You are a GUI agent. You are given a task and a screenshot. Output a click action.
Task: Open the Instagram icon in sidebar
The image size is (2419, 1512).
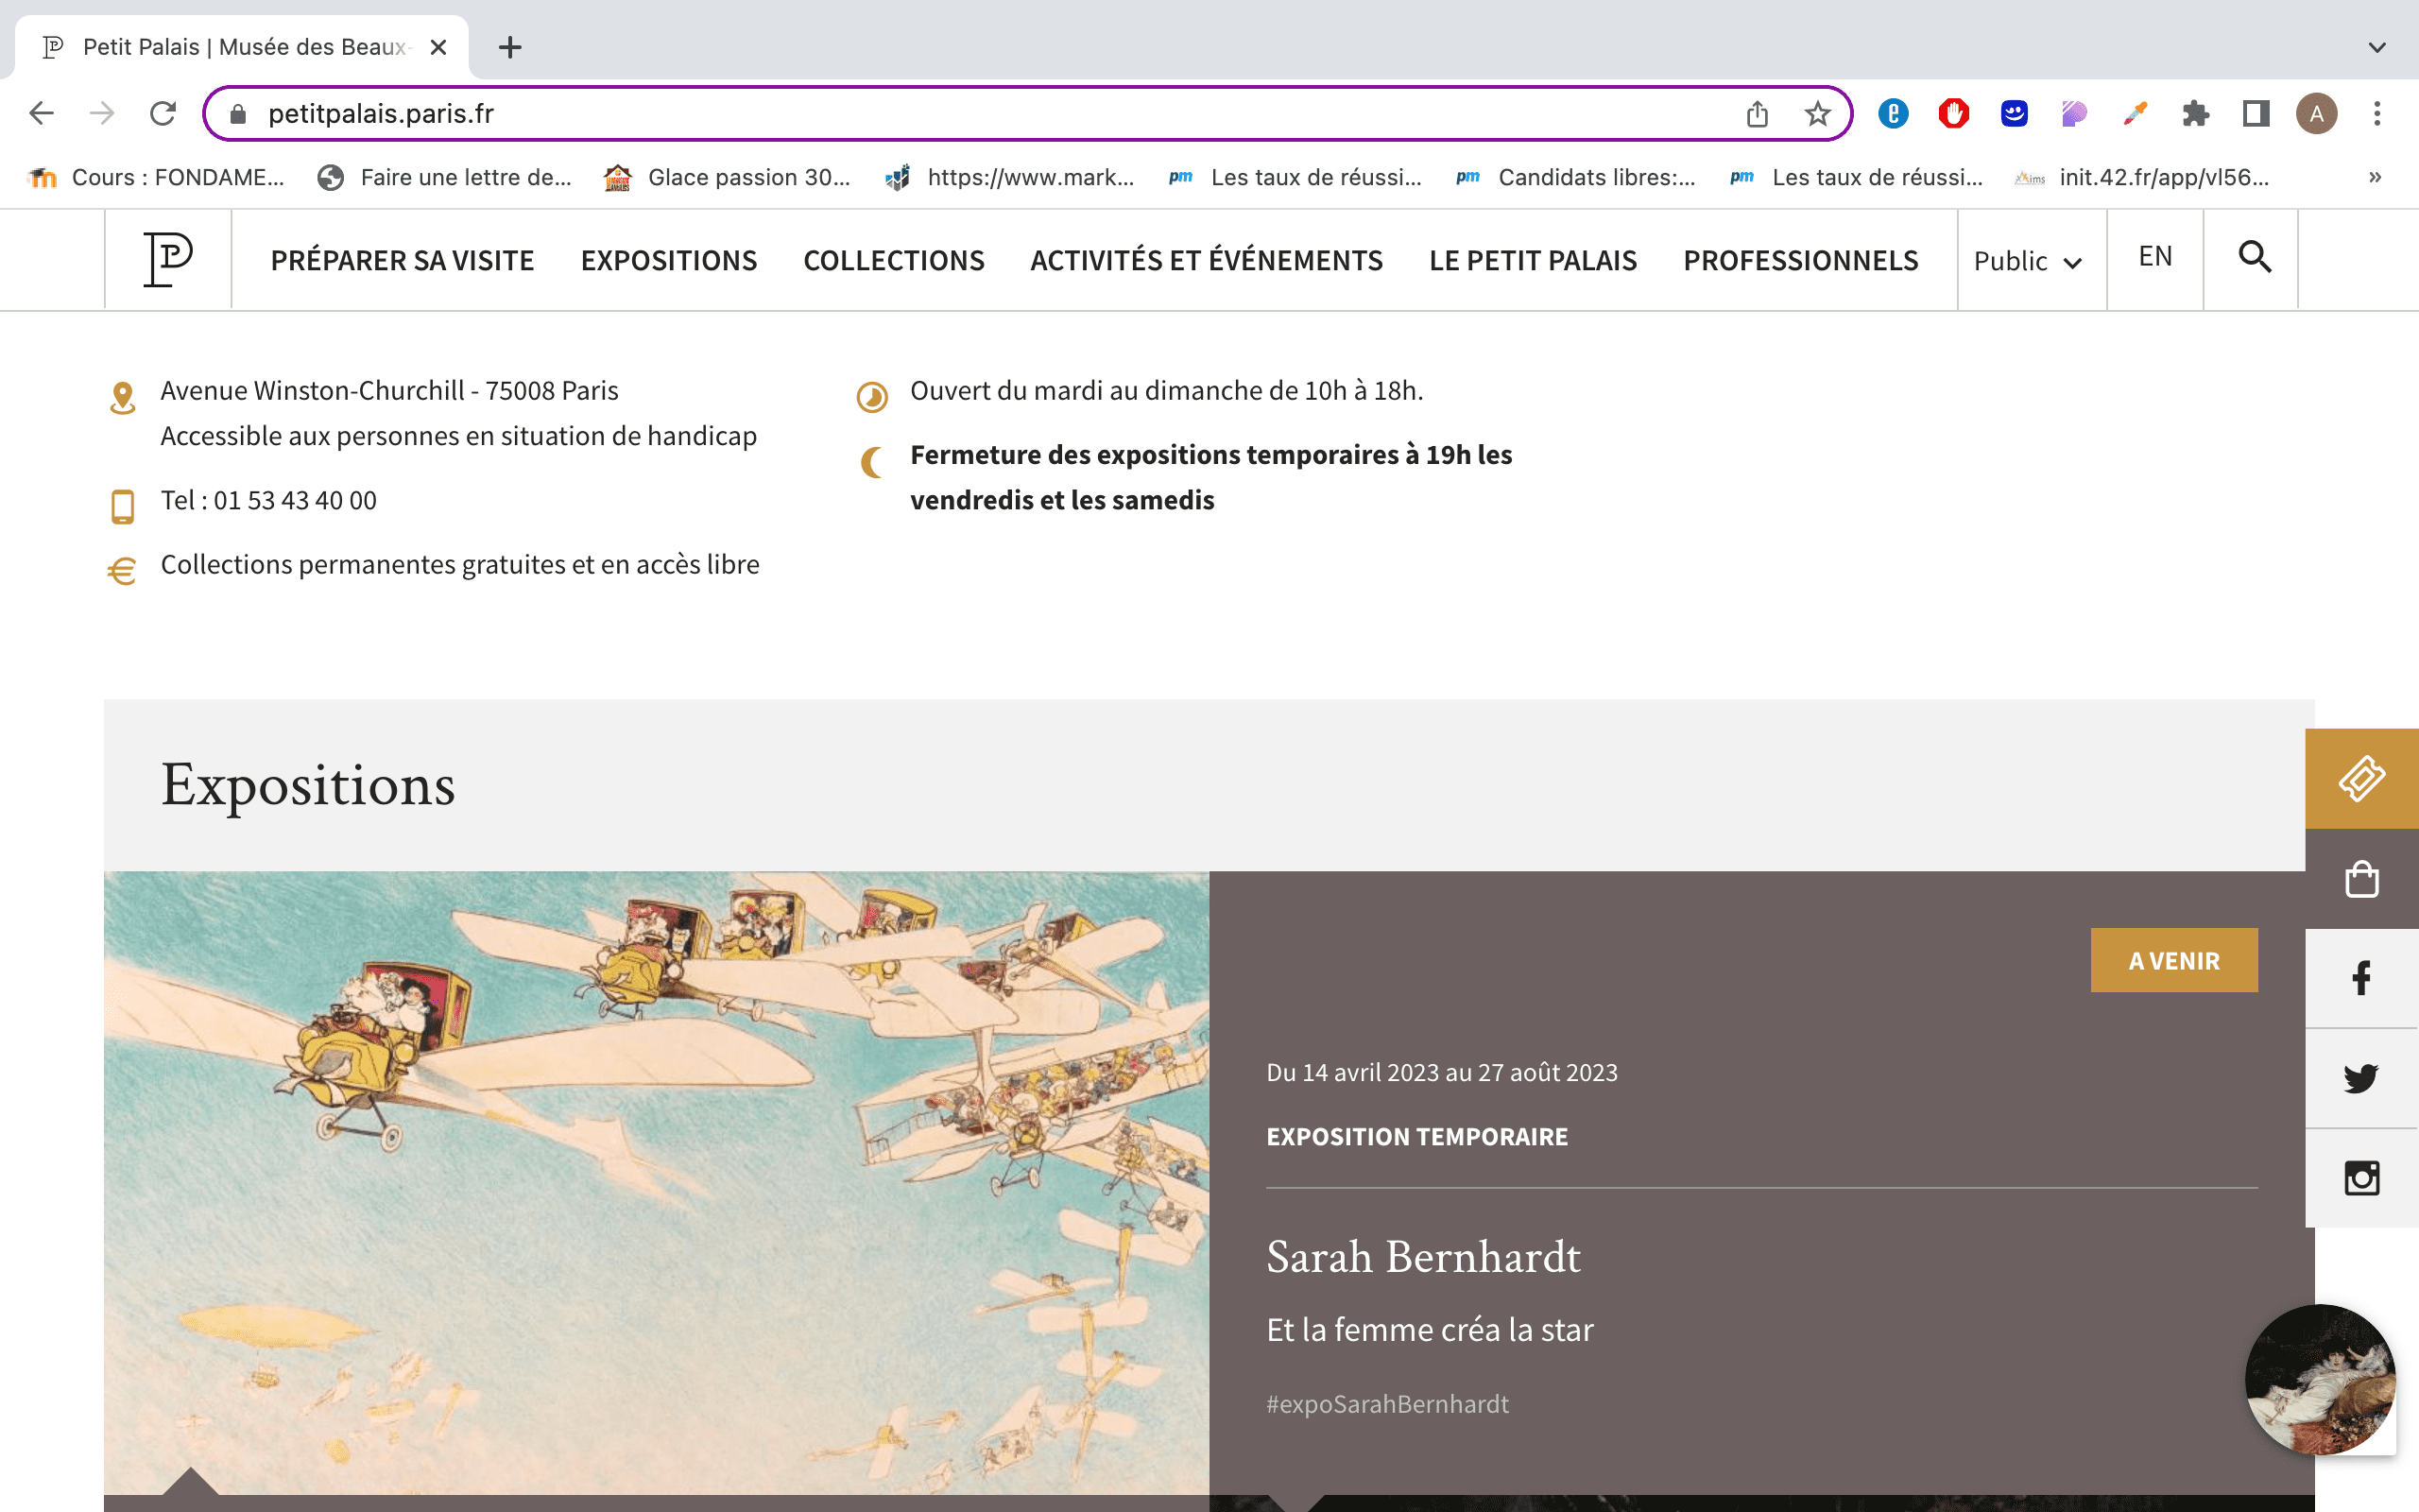(2361, 1178)
